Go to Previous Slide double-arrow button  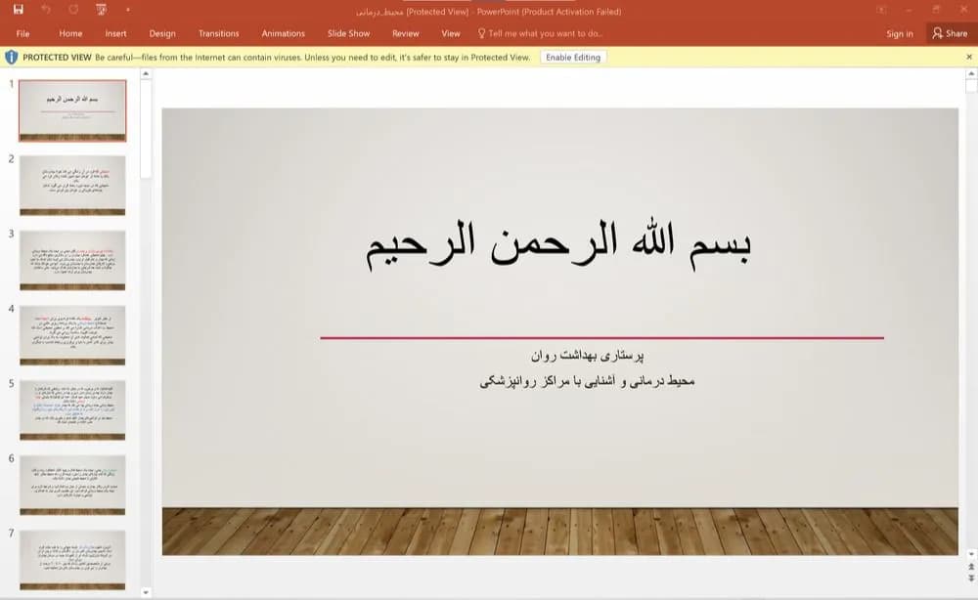pos(971,567)
